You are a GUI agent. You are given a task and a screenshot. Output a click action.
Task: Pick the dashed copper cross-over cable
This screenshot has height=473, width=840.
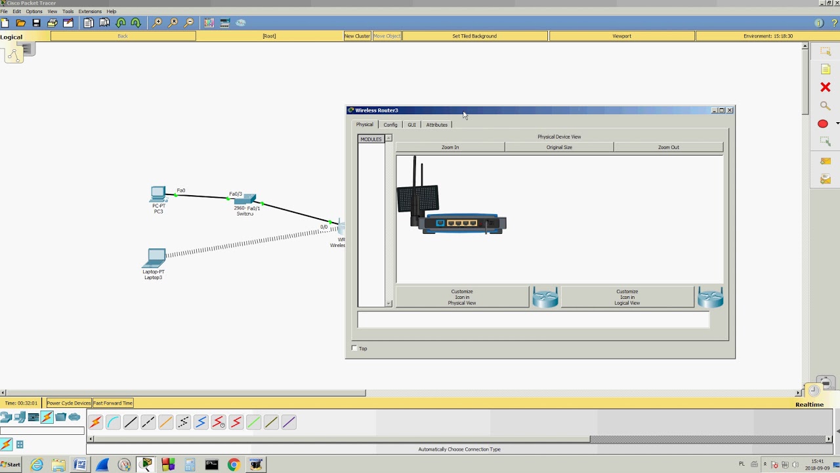148,422
